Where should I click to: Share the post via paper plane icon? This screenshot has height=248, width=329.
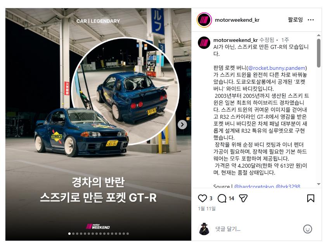coord(243,198)
